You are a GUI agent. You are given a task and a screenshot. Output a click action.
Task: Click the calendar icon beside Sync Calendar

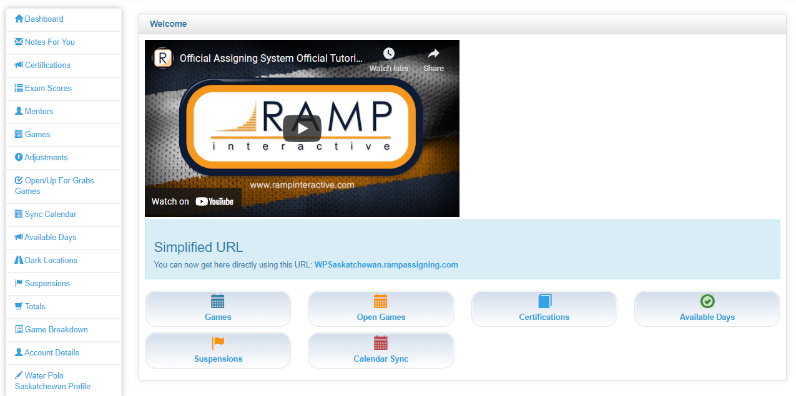pyautogui.click(x=19, y=214)
